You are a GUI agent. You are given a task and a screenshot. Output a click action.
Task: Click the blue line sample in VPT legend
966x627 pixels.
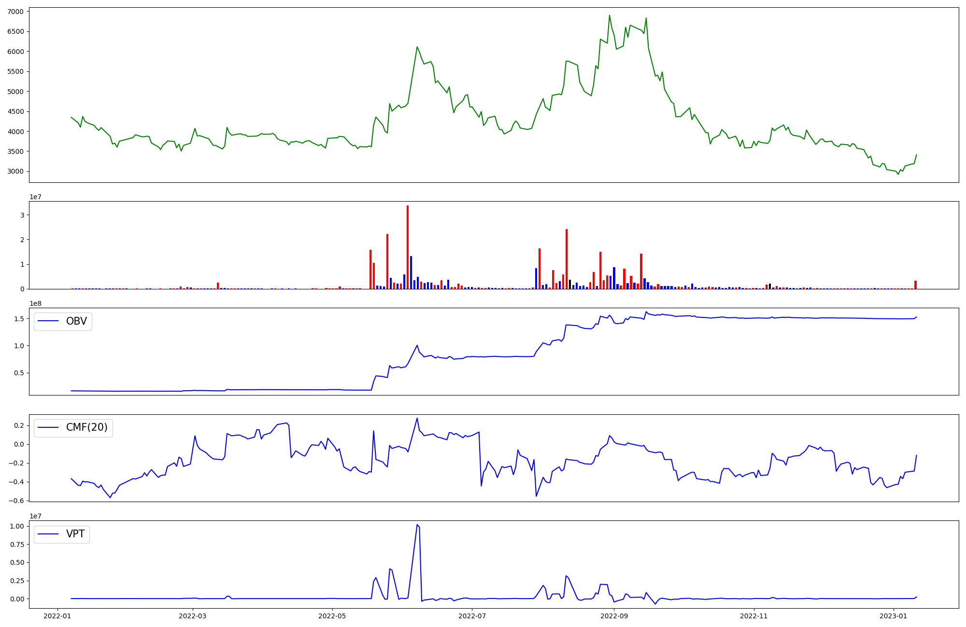tap(48, 534)
